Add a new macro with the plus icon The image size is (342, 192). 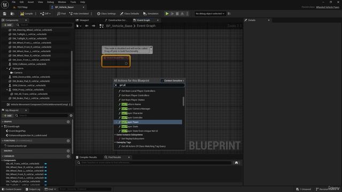pyautogui.click(x=68, y=151)
